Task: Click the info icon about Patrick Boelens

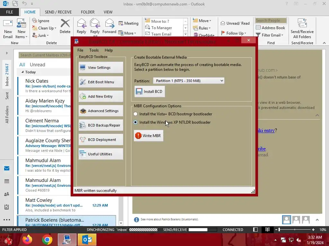Action: pyautogui.click(x=136, y=219)
